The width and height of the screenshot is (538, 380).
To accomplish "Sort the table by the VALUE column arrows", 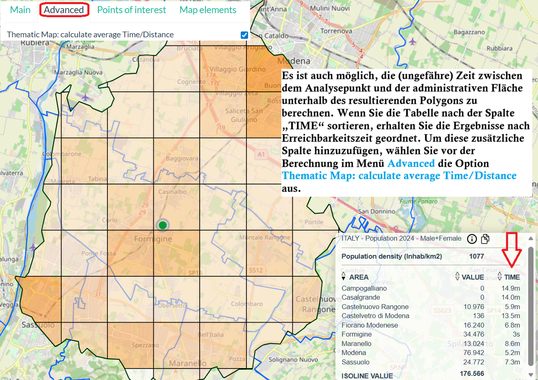I will pyautogui.click(x=457, y=277).
